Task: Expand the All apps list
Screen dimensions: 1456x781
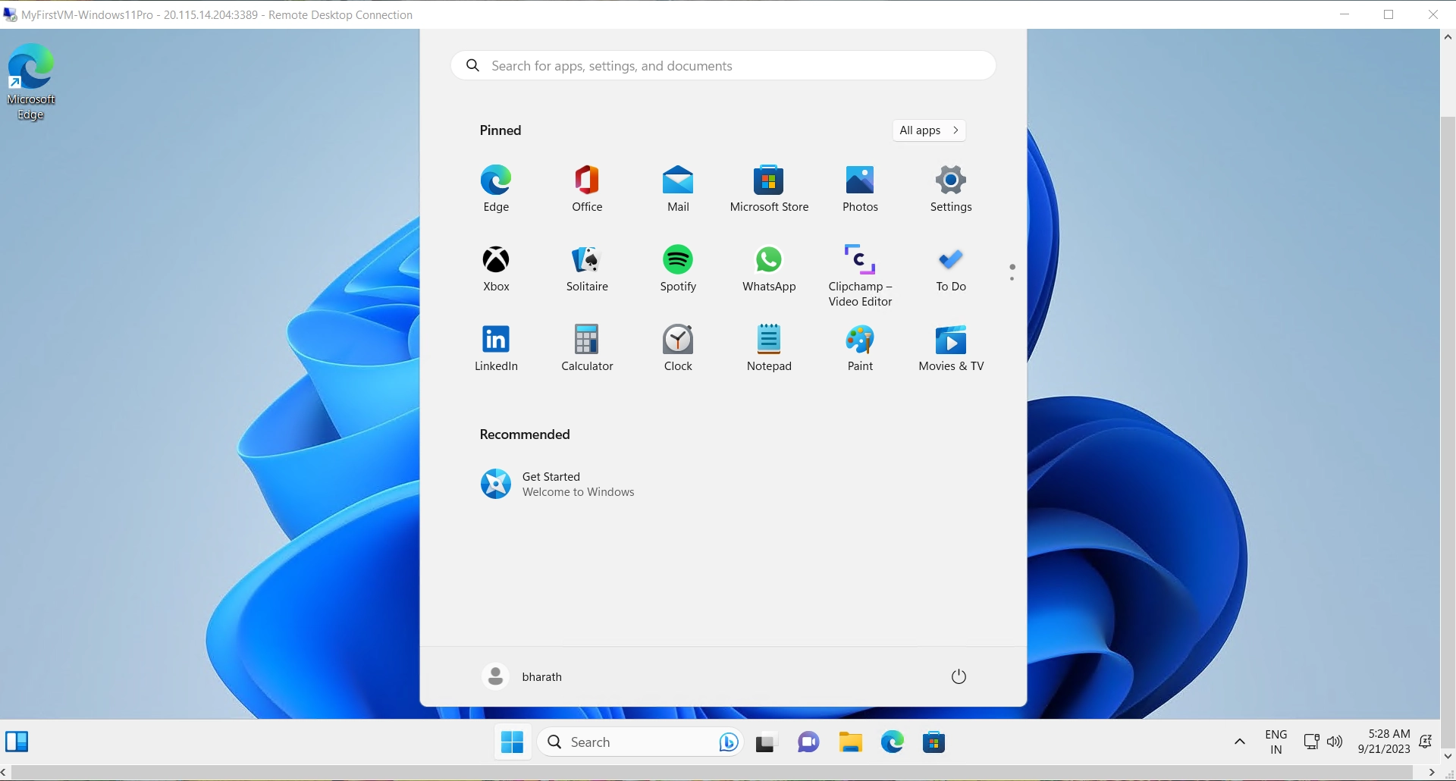Action: tap(929, 130)
